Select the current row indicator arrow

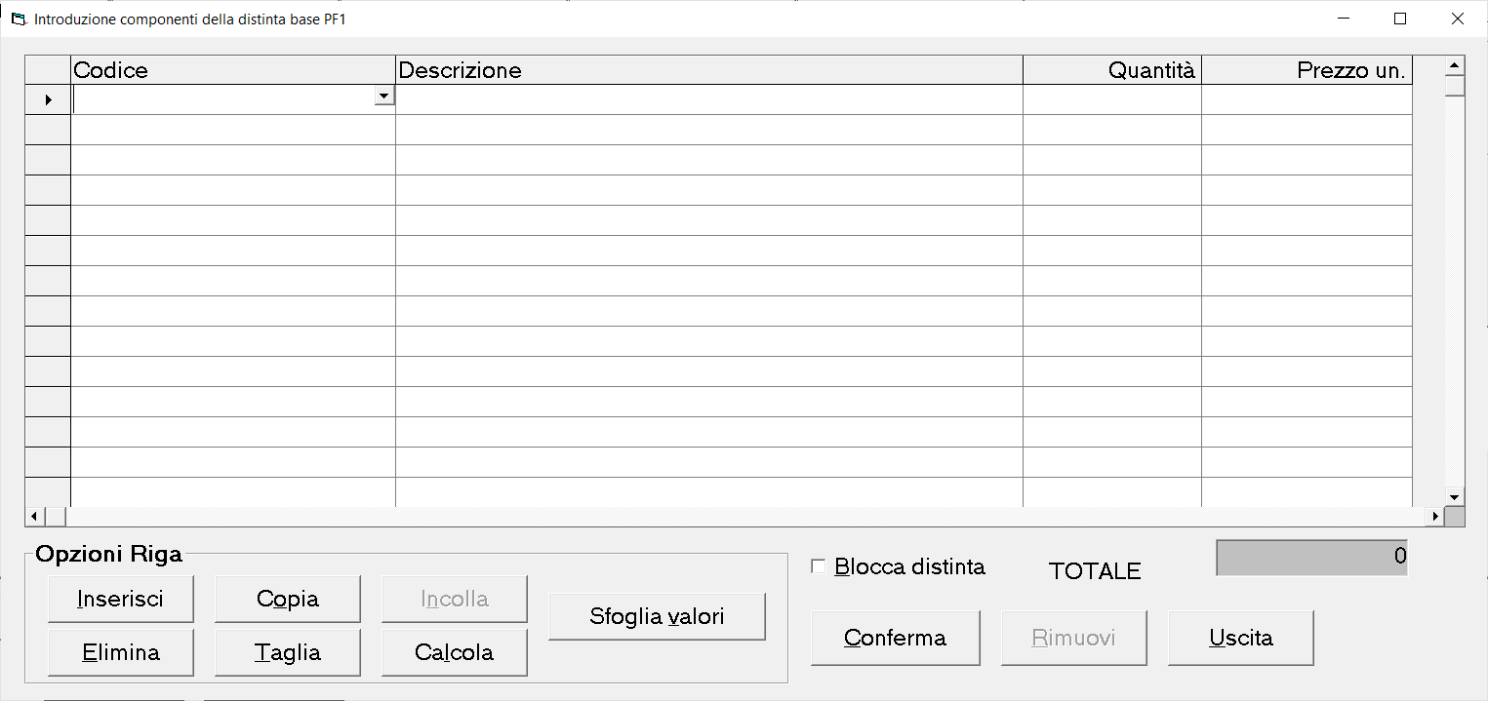pyautogui.click(x=48, y=99)
